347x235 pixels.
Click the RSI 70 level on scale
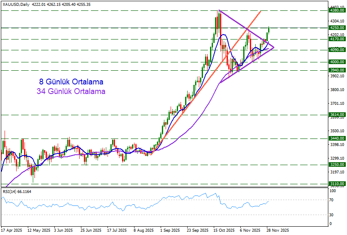(332, 200)
